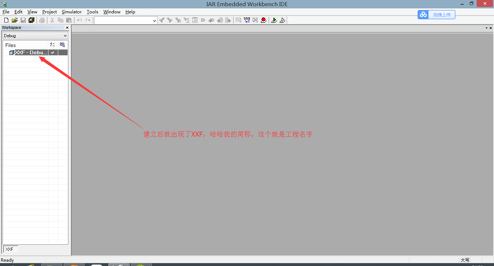This screenshot has width=494, height=266.
Task: Open the editor window list dropdown arrow
Action: pyautogui.click(x=486, y=28)
